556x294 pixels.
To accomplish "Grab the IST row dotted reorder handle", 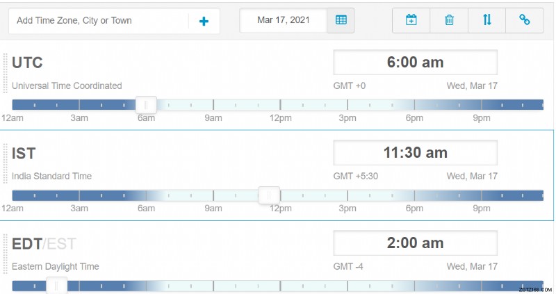I will 6,163.
